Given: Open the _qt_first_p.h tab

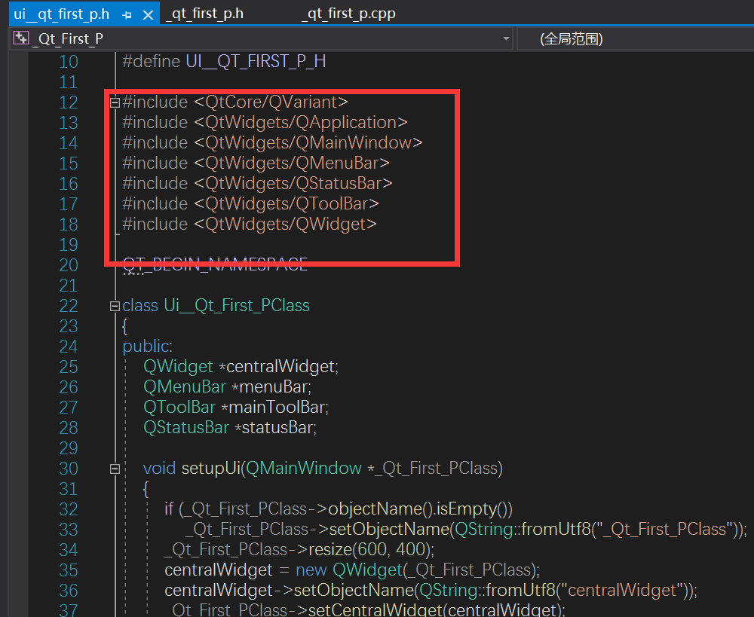Looking at the screenshot, I should pyautogui.click(x=204, y=13).
